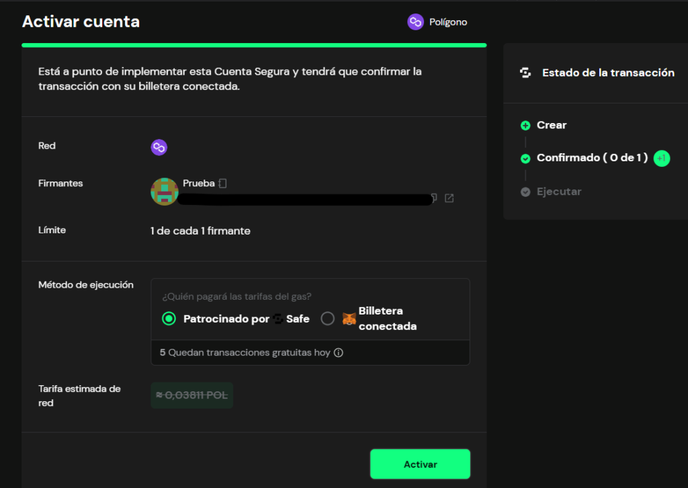
Task: Click the green plus icon beside Crear
Action: click(525, 126)
